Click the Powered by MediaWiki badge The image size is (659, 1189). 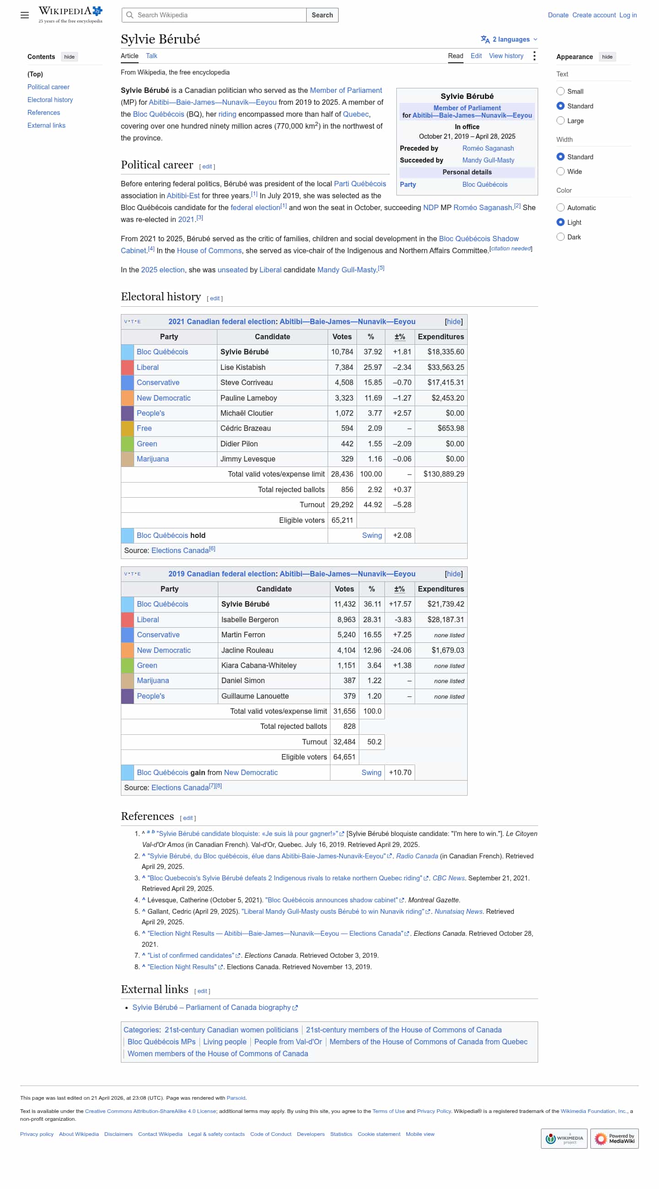[x=614, y=1138]
